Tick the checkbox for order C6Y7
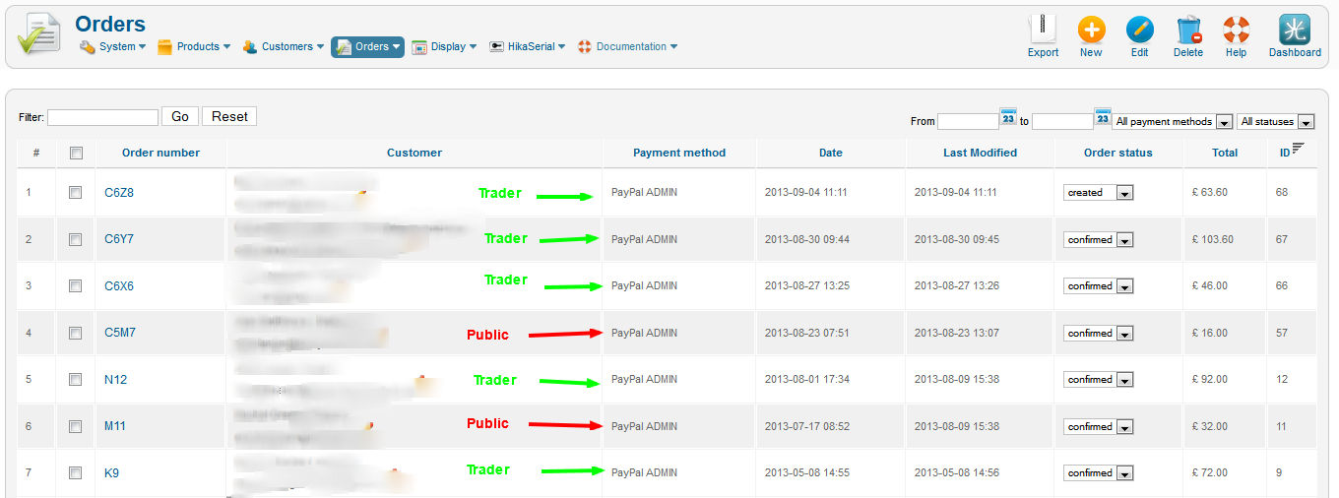The image size is (1339, 498). 75,239
